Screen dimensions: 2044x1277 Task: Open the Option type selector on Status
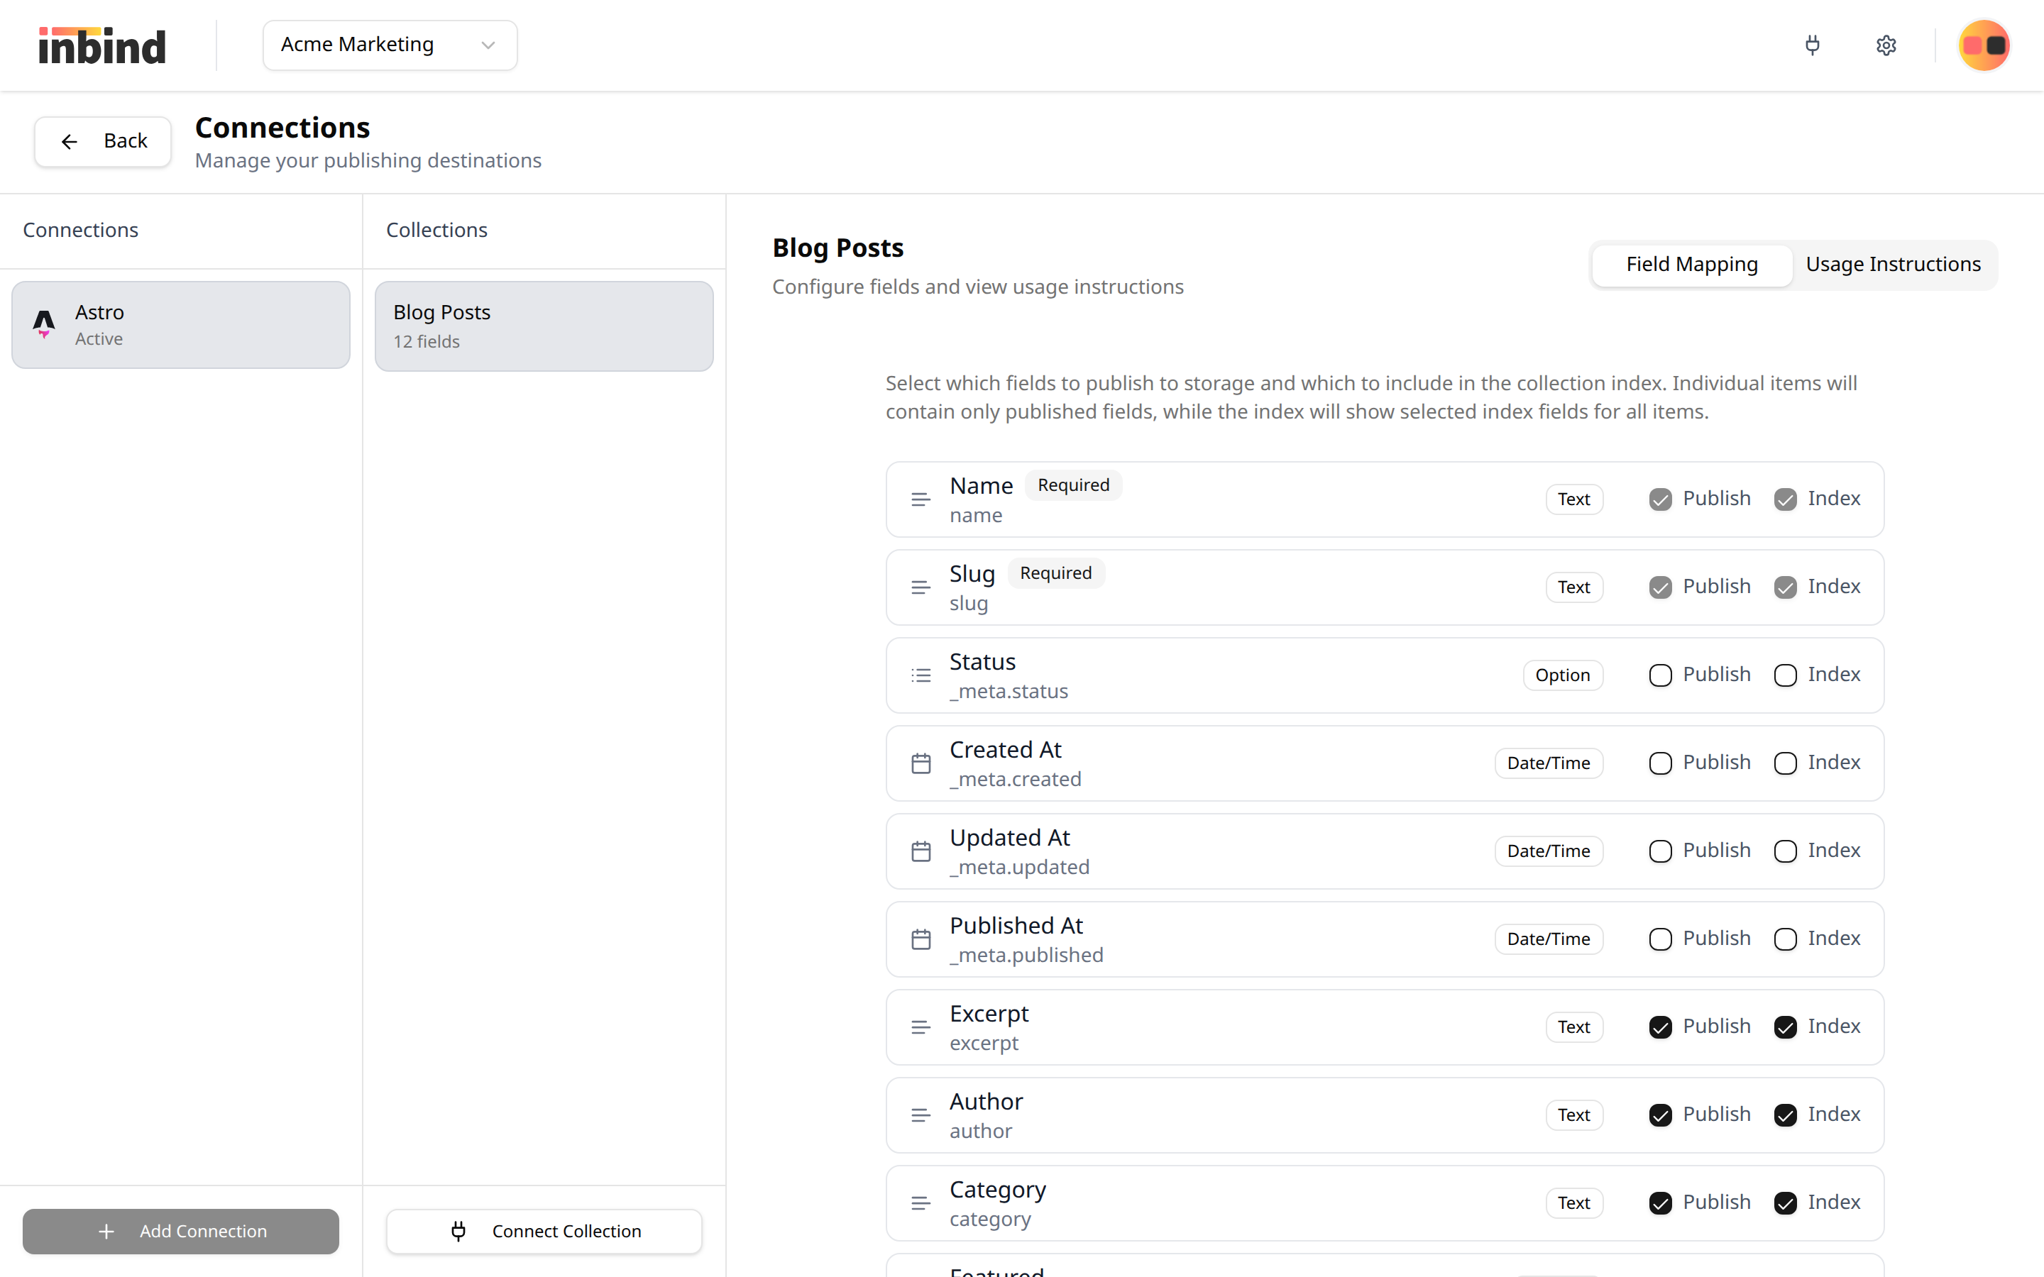pos(1563,675)
